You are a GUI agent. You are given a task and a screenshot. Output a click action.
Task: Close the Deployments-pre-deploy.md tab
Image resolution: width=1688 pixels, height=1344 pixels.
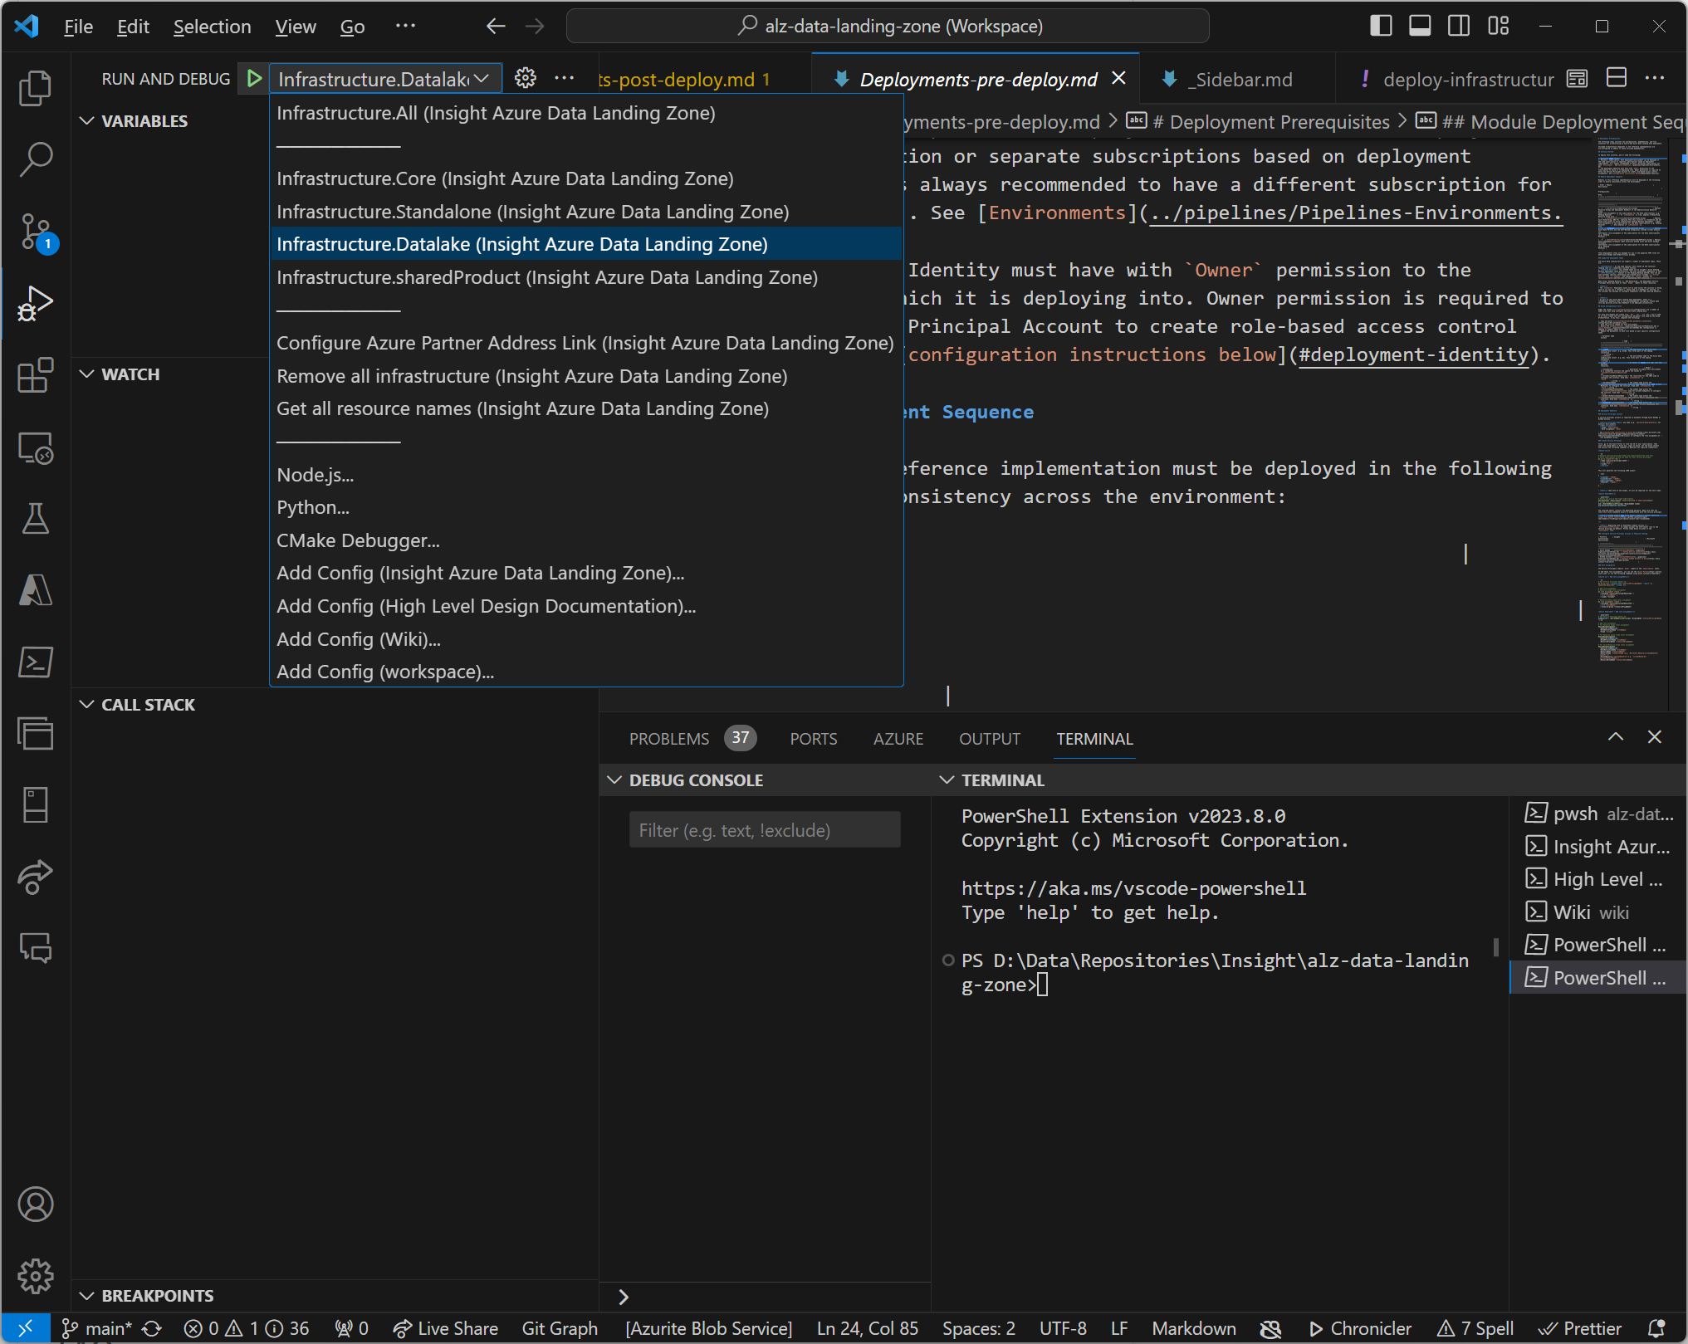[1119, 79]
